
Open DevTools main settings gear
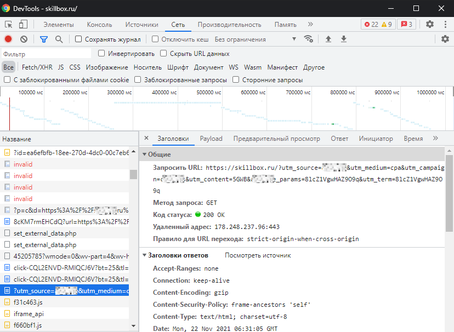pos(430,24)
